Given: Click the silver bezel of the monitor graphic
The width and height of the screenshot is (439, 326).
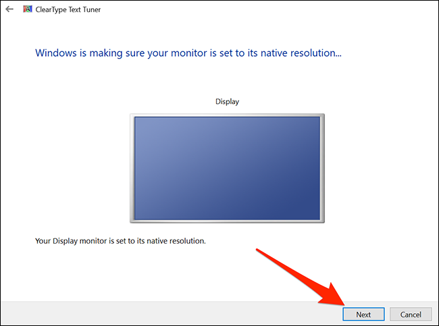Looking at the screenshot, I should (132, 167).
